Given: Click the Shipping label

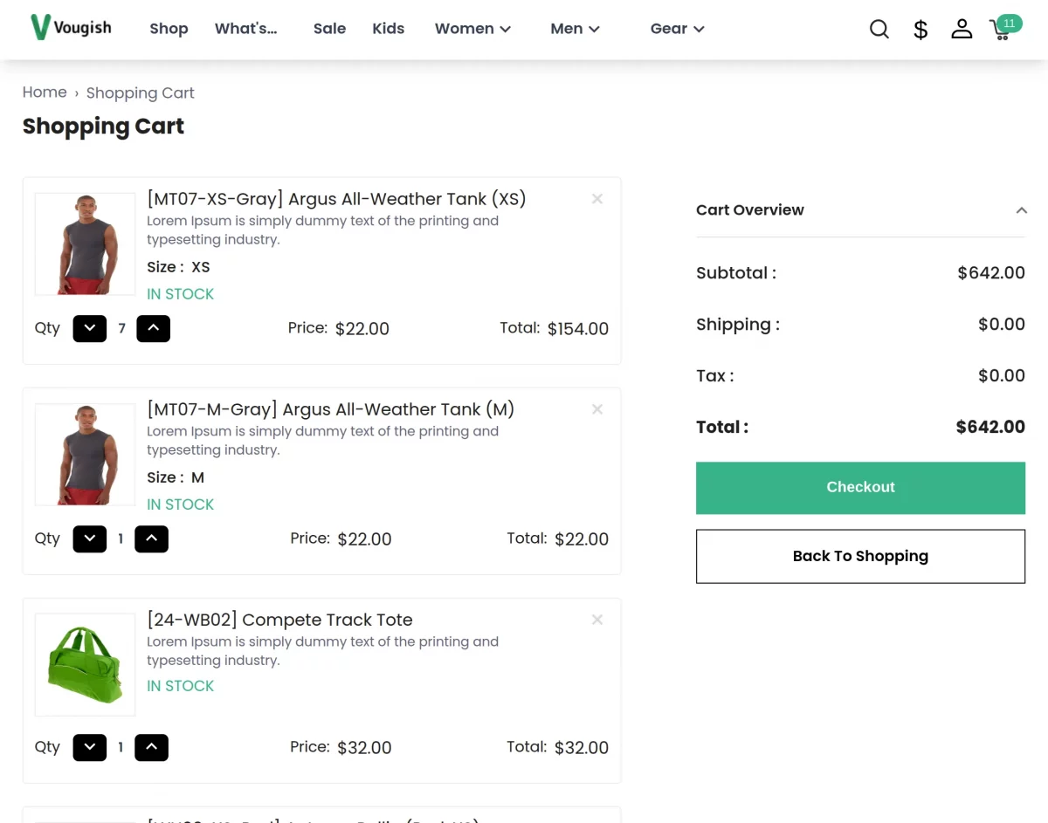Looking at the screenshot, I should 737,325.
